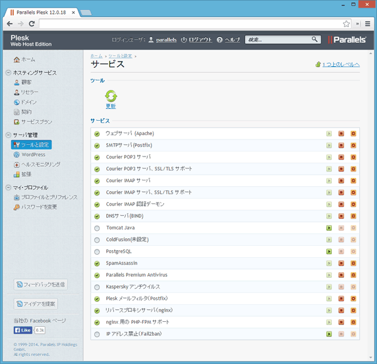Open ホーム in the sidebar
The image size is (377, 364).
pos(25,60)
